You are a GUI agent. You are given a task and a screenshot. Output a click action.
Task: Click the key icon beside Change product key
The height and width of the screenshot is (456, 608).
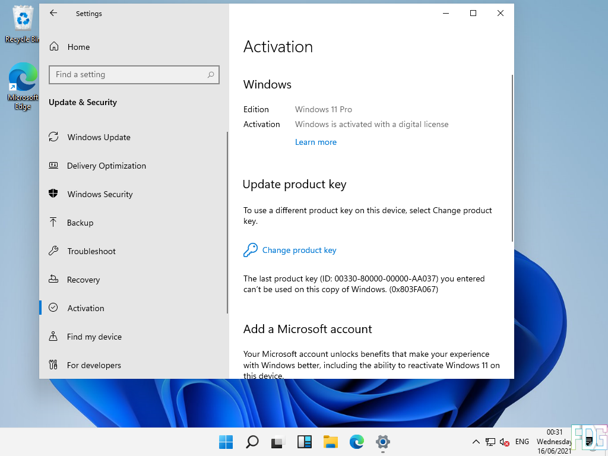[251, 250]
